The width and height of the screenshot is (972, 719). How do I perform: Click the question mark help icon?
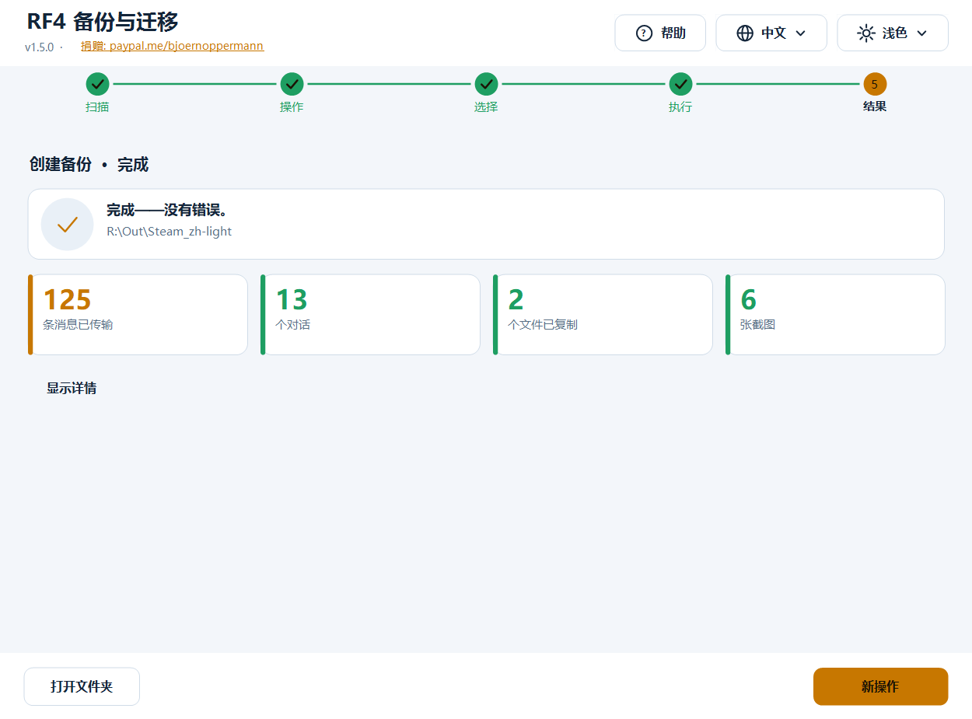coord(644,33)
